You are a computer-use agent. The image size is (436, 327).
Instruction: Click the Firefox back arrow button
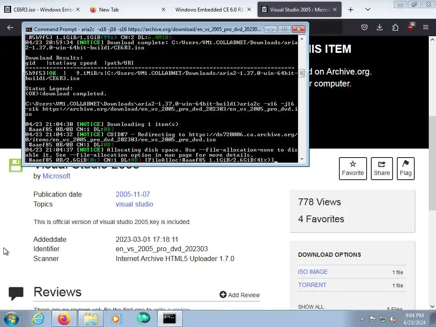[x=10, y=27]
